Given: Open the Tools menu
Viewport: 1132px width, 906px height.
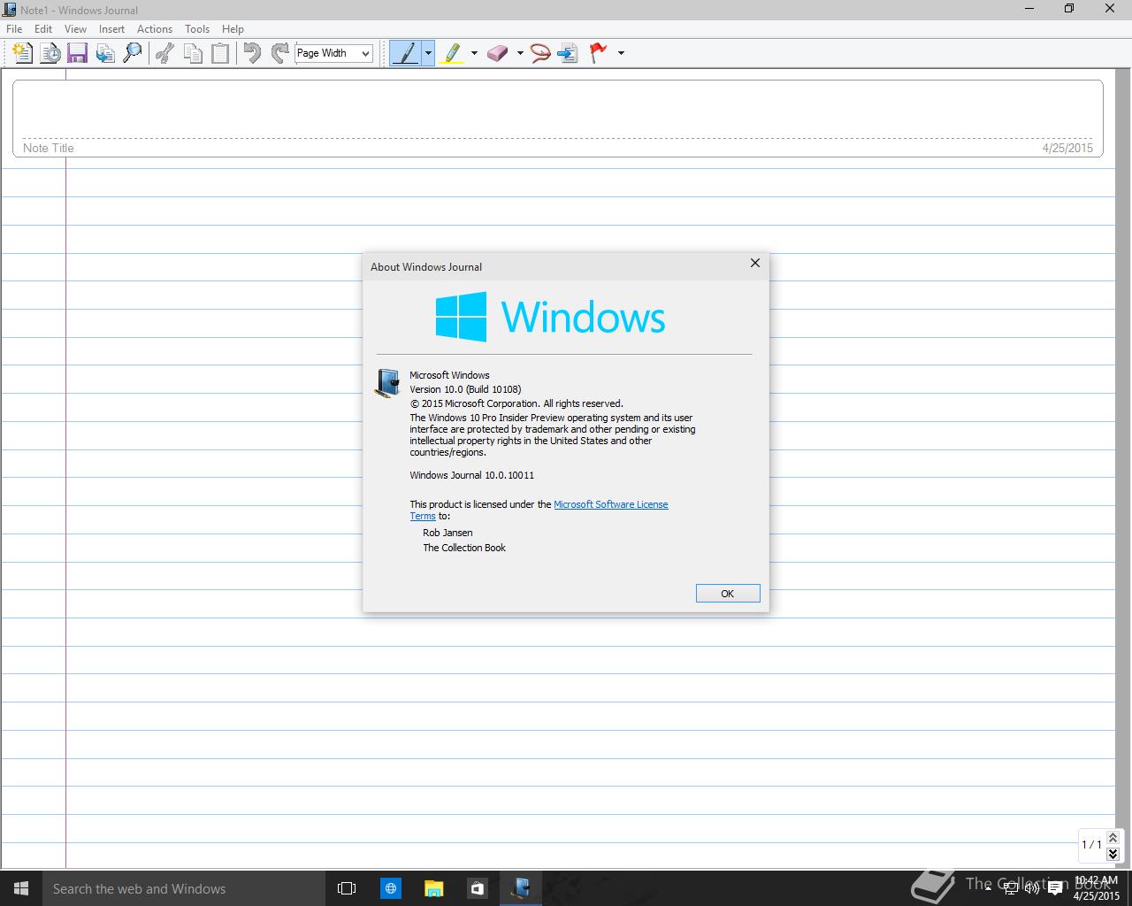Looking at the screenshot, I should click(197, 29).
